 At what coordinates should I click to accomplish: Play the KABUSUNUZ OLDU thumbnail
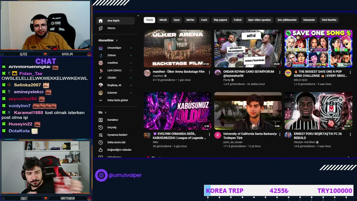(x=177, y=111)
